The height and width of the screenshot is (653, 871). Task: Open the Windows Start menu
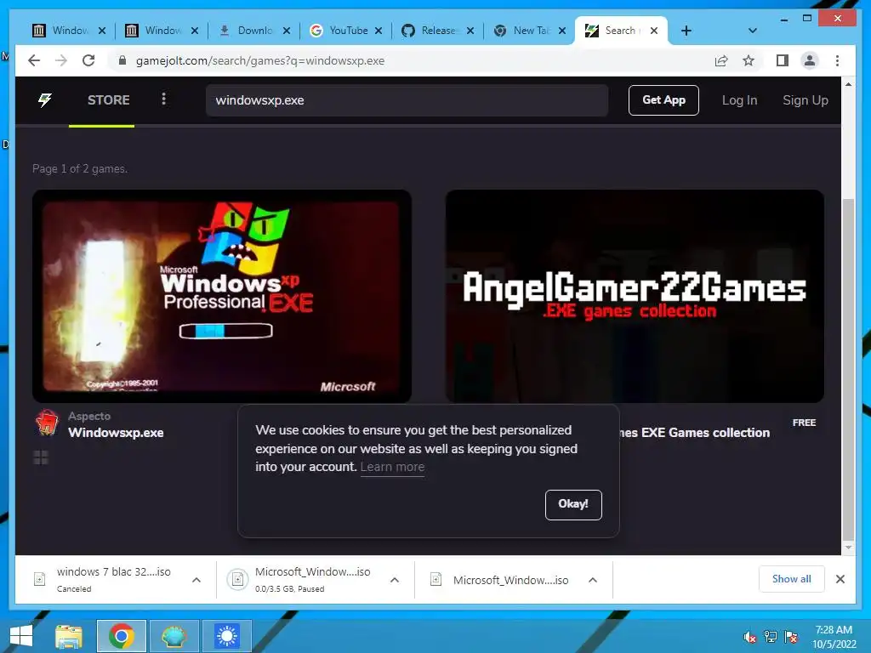point(21,636)
